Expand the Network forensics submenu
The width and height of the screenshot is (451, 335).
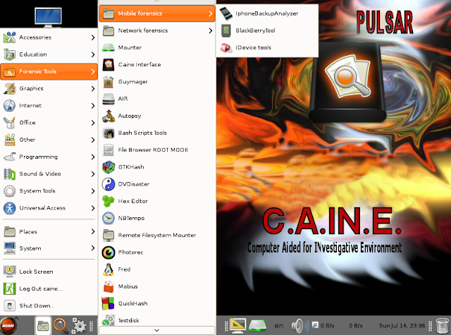[x=156, y=30]
